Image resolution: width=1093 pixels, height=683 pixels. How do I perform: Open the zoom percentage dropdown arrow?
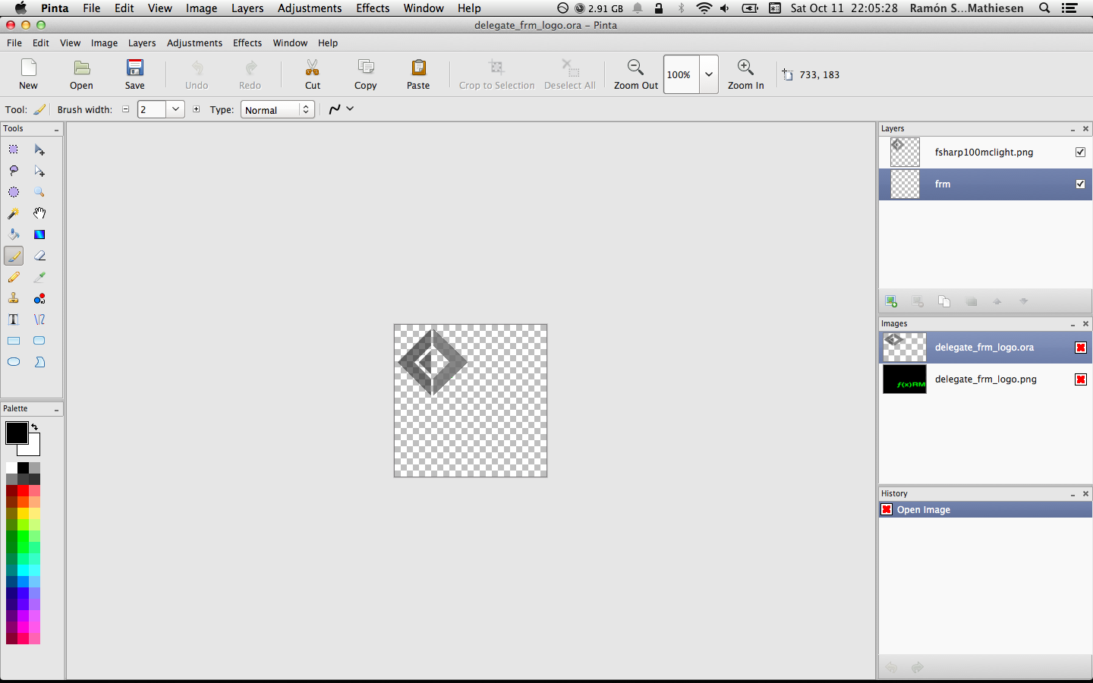[709, 74]
